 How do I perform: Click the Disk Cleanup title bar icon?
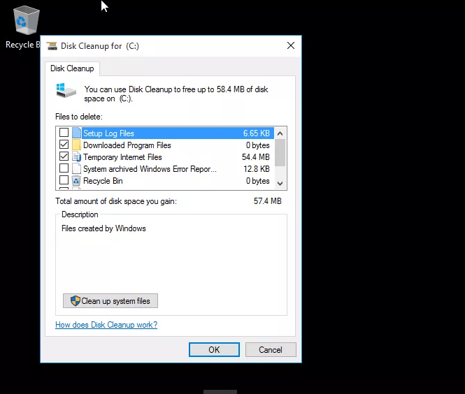click(x=52, y=46)
